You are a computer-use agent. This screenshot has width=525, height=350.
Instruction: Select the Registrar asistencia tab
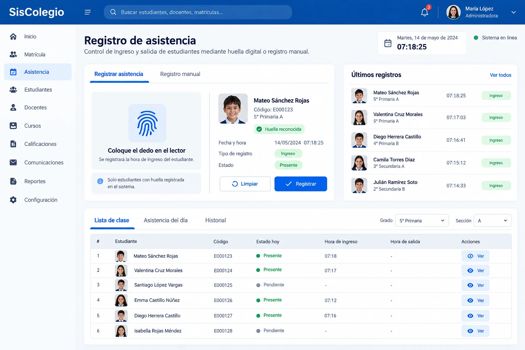point(119,74)
